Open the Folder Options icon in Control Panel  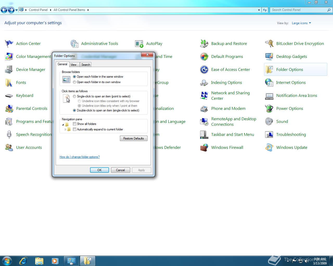pyautogui.click(x=269, y=70)
